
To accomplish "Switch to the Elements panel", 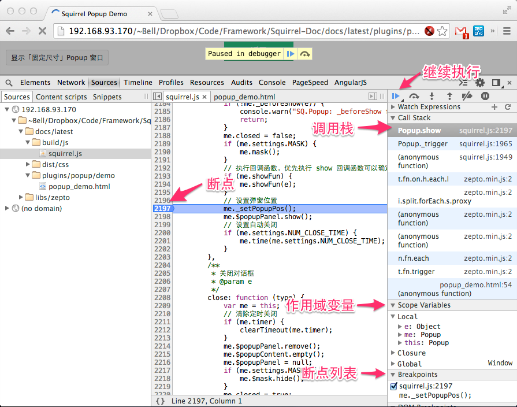I will (x=35, y=83).
